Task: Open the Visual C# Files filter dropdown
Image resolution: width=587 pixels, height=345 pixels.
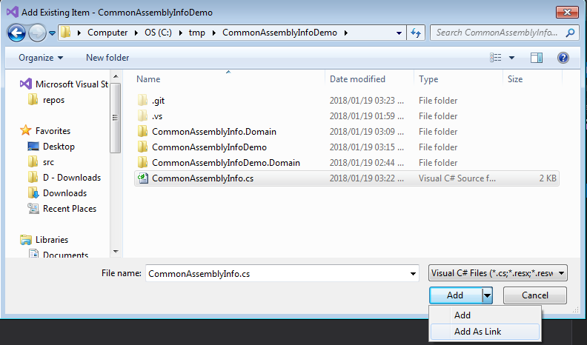Action: tap(498, 273)
